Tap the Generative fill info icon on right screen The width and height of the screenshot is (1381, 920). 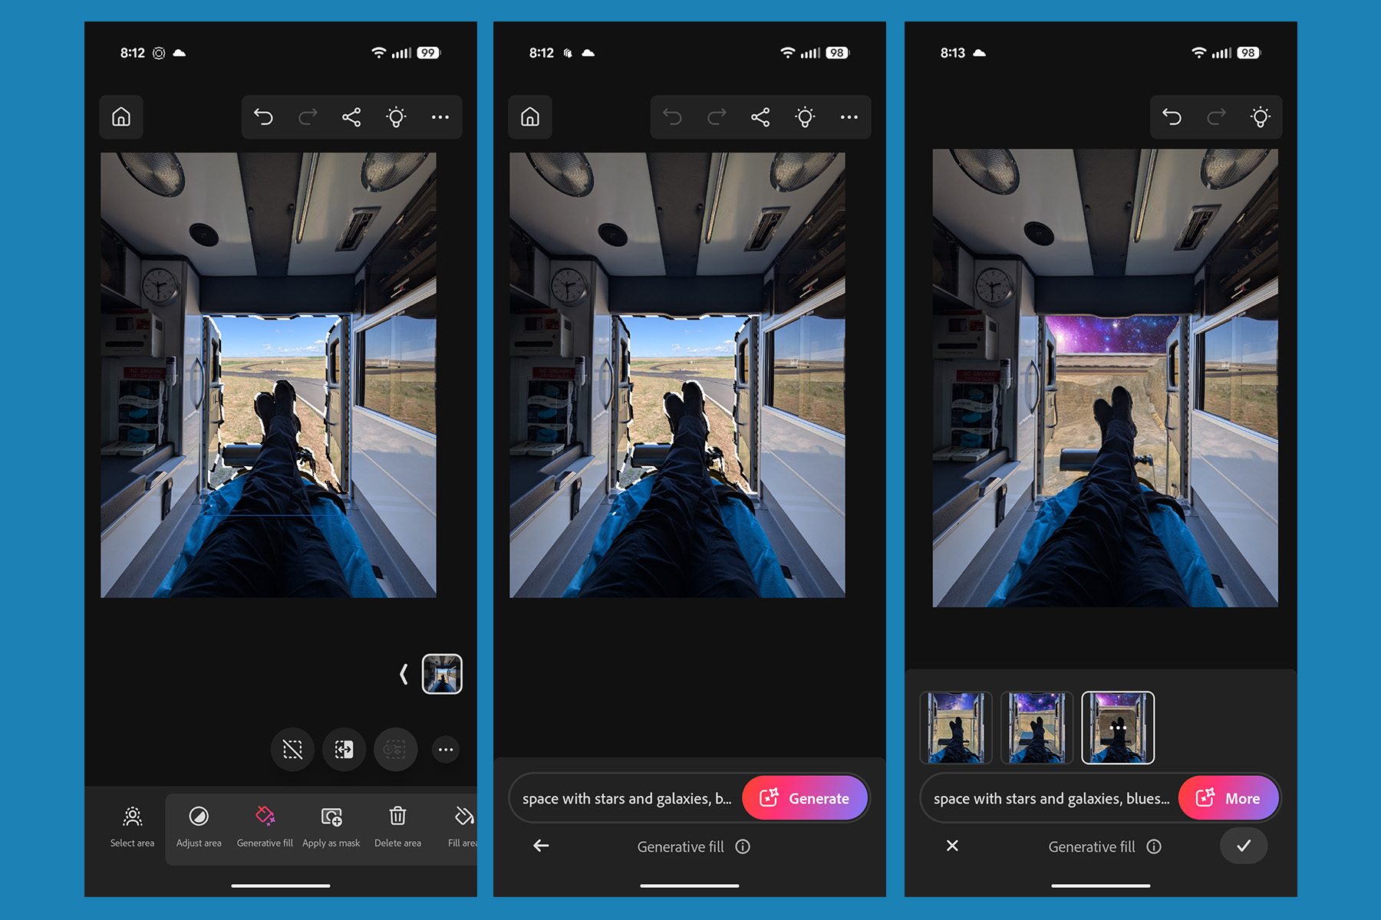pos(1154,846)
